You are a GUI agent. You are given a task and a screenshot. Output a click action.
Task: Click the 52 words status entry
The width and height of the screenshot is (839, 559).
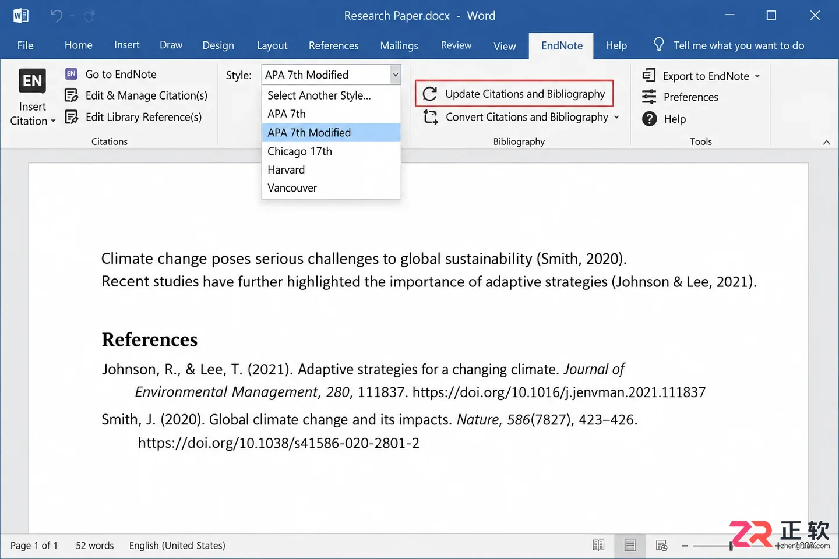pos(94,546)
